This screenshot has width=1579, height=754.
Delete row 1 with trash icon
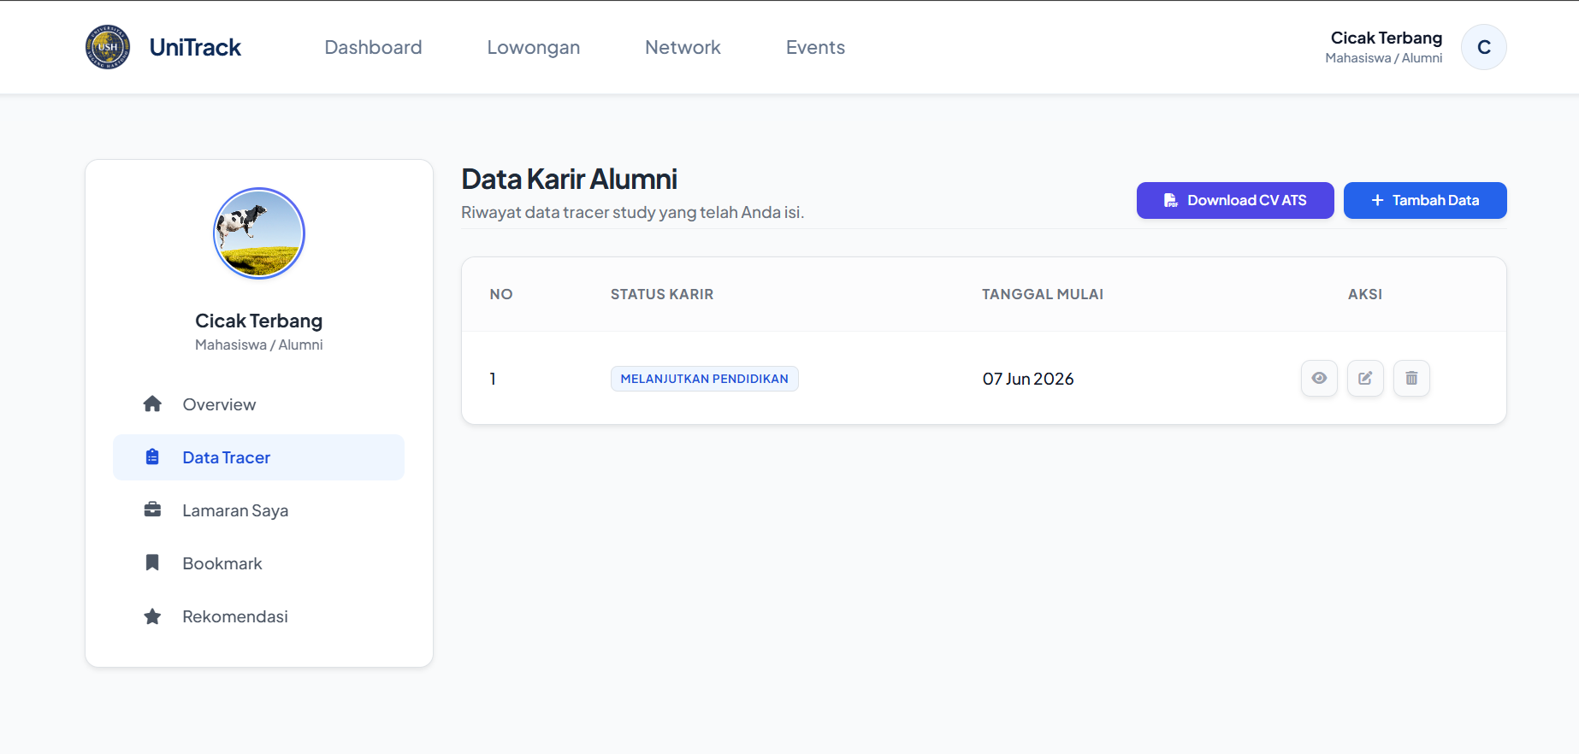[1411, 378]
